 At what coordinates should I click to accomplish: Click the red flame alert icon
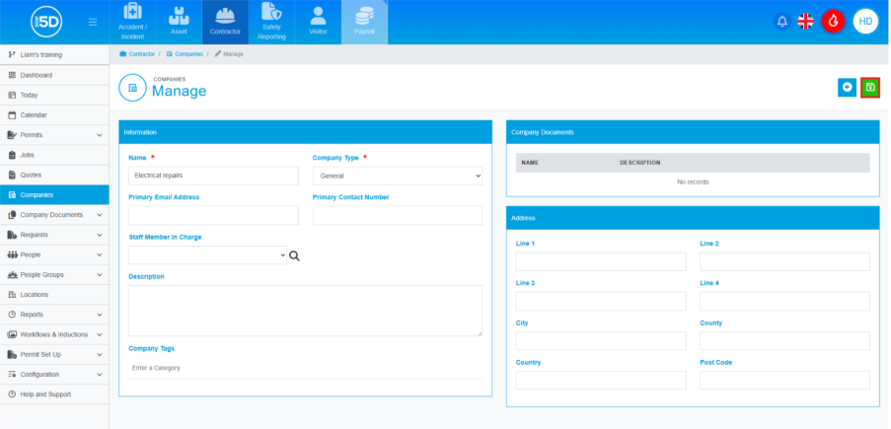[833, 22]
